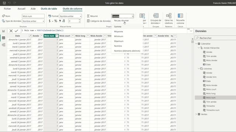Open Mois Année column filter dropdown

pos(105,36)
